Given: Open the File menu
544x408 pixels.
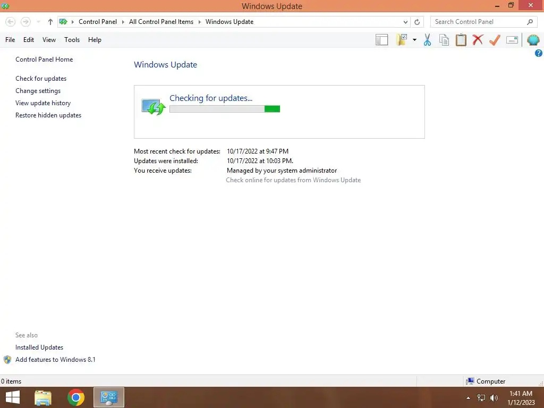Looking at the screenshot, I should (x=10, y=40).
